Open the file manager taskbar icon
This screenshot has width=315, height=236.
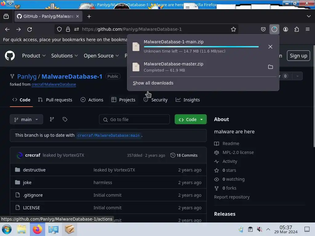tap(22, 229)
